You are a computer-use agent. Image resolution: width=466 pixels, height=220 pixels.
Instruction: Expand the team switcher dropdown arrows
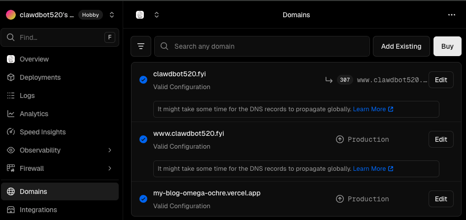112,15
